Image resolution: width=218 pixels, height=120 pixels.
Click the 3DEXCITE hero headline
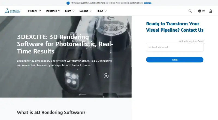65,44
